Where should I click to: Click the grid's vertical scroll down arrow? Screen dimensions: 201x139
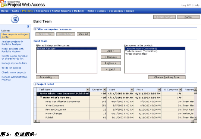[195, 118]
